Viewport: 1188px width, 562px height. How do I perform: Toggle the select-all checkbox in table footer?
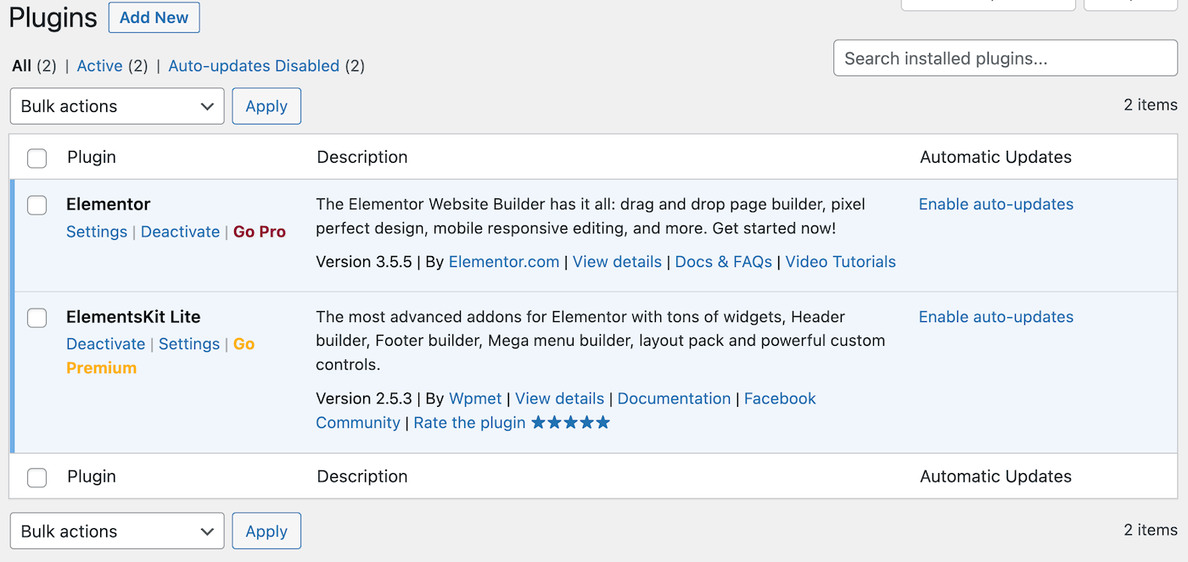click(37, 477)
